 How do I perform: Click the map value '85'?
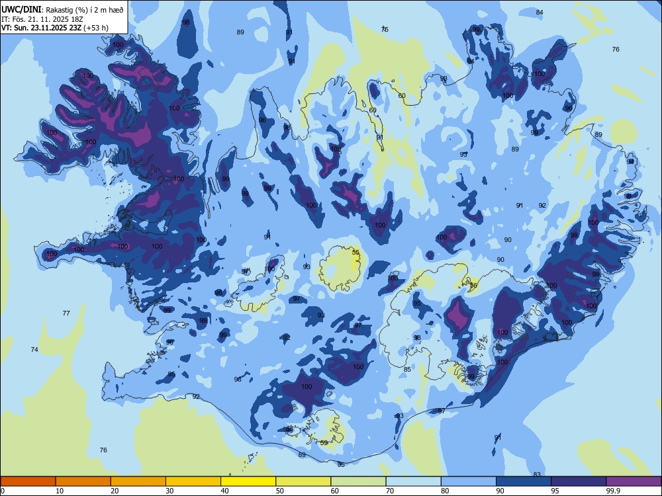(x=407, y=370)
